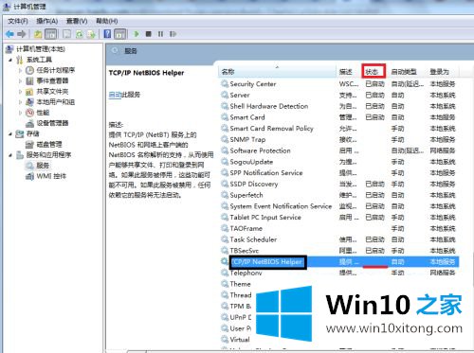The image size is (474, 353).
Task: Open the 帮助(H) menu
Action: pos(107,21)
